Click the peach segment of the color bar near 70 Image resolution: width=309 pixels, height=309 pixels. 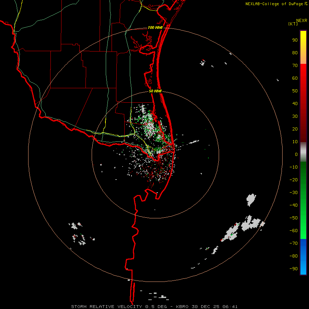303,60
